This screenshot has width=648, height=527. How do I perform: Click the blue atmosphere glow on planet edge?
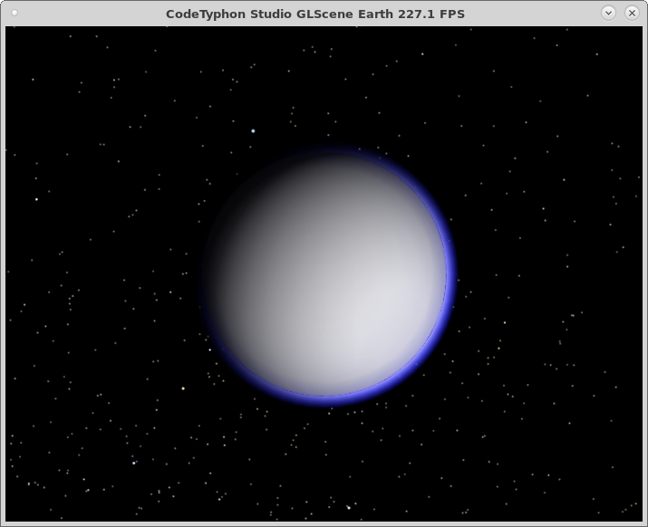(x=451, y=274)
